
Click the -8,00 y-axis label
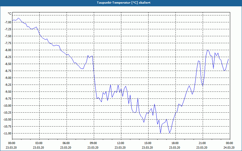click(8, 50)
